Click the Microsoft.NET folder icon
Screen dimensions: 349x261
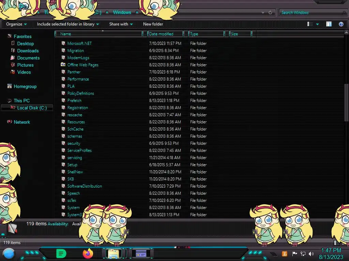tap(63, 43)
